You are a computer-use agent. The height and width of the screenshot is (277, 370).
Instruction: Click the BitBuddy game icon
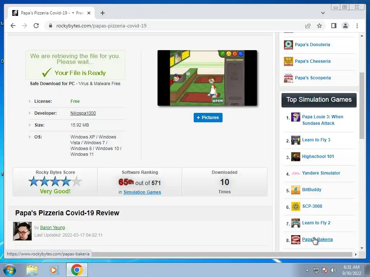tap(296, 190)
